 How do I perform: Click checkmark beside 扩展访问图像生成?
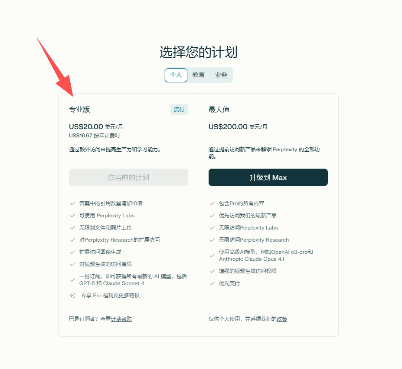(72, 252)
